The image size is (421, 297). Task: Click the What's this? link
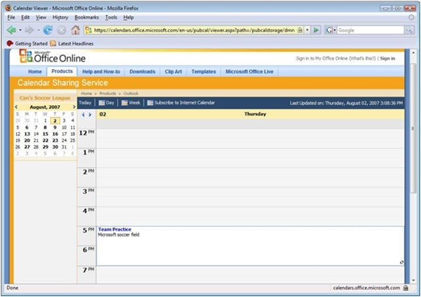tap(362, 58)
